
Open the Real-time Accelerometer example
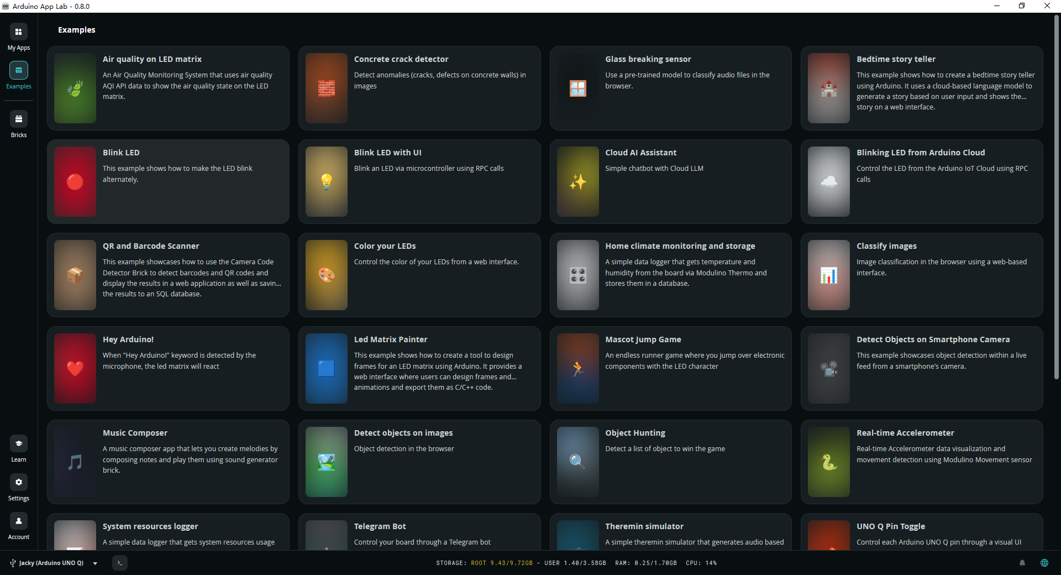click(x=922, y=462)
